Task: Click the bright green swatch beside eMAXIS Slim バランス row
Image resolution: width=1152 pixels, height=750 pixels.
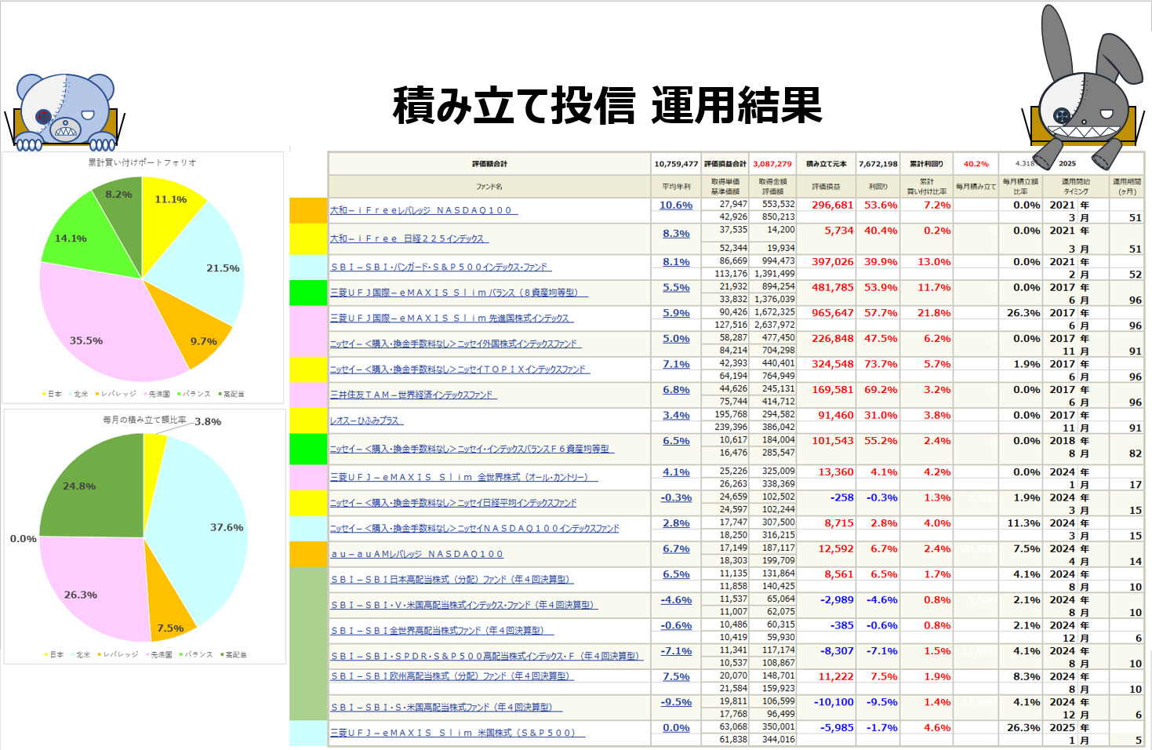Action: [308, 293]
